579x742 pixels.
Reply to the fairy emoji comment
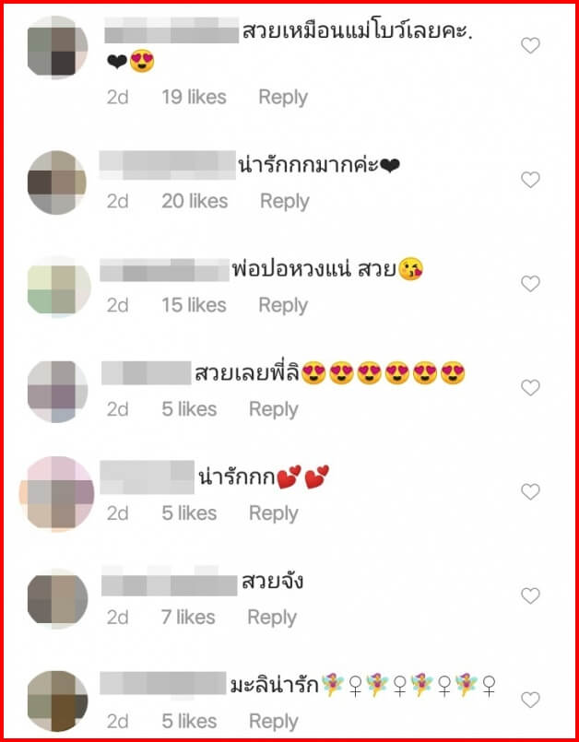click(x=274, y=722)
